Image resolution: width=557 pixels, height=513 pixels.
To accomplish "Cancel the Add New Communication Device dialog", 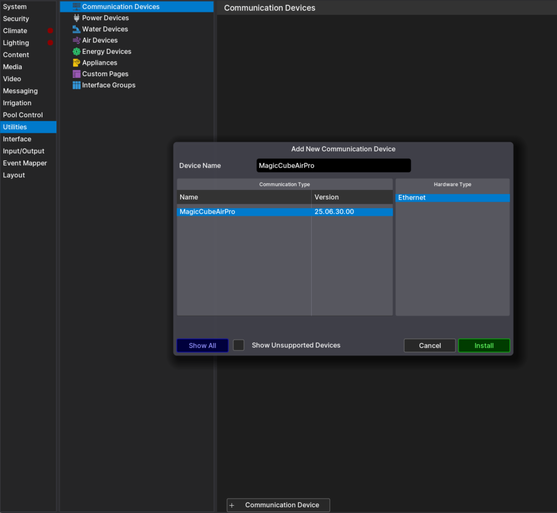I will coord(429,345).
